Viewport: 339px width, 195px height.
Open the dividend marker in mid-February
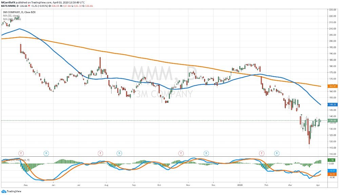pos(277,153)
